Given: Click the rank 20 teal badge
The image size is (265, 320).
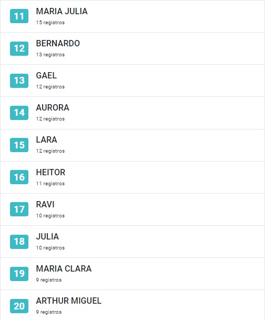Looking at the screenshot, I should pyautogui.click(x=19, y=306).
